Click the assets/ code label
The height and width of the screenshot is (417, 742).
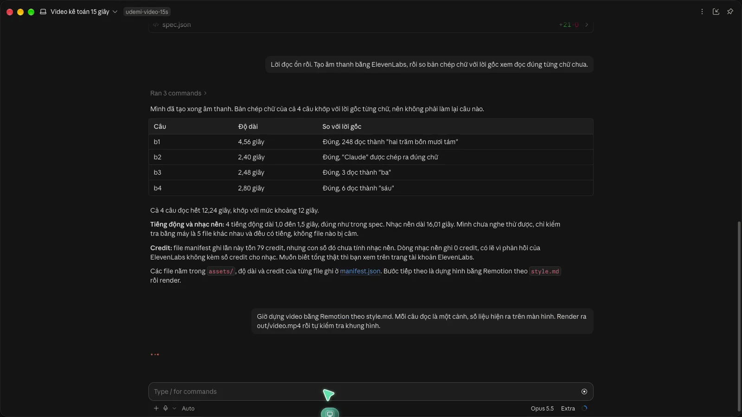click(x=221, y=271)
